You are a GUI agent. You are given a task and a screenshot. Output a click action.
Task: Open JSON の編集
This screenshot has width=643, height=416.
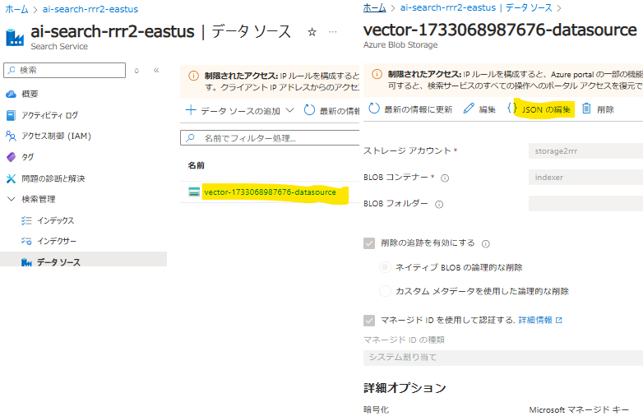[539, 109]
